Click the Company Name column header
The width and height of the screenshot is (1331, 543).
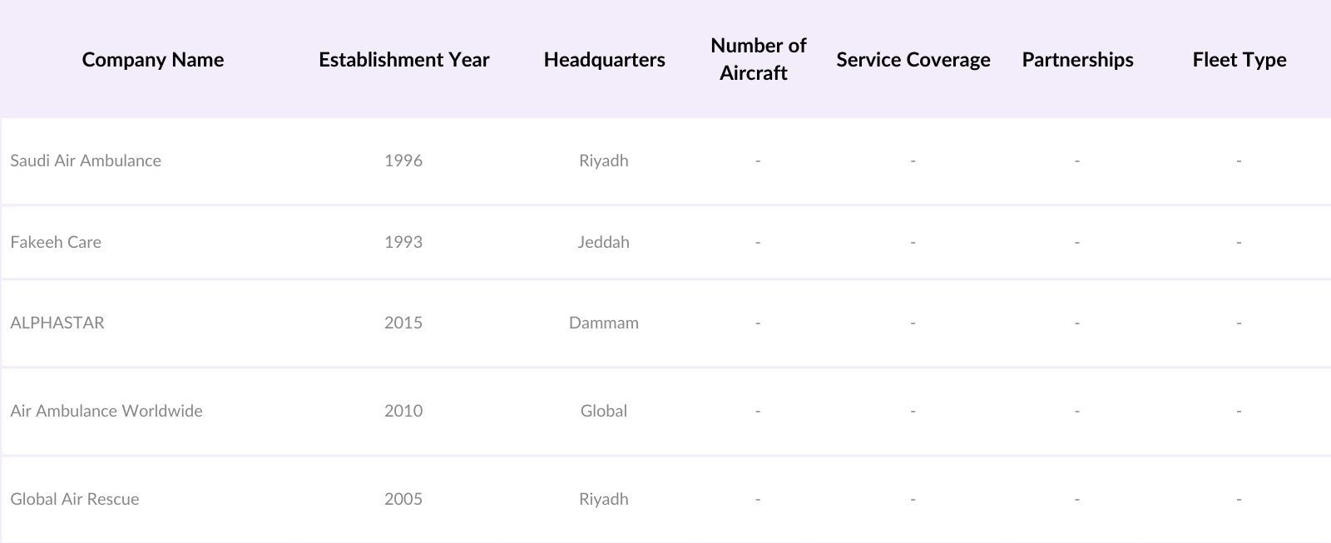[153, 60]
